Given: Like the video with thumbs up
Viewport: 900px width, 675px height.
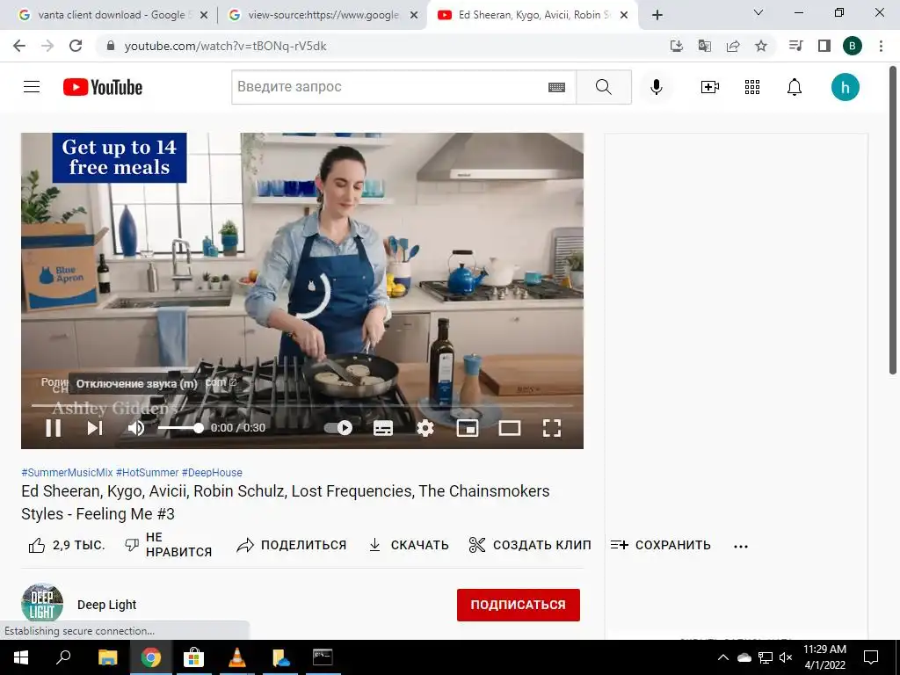Looking at the screenshot, I should [67, 545].
